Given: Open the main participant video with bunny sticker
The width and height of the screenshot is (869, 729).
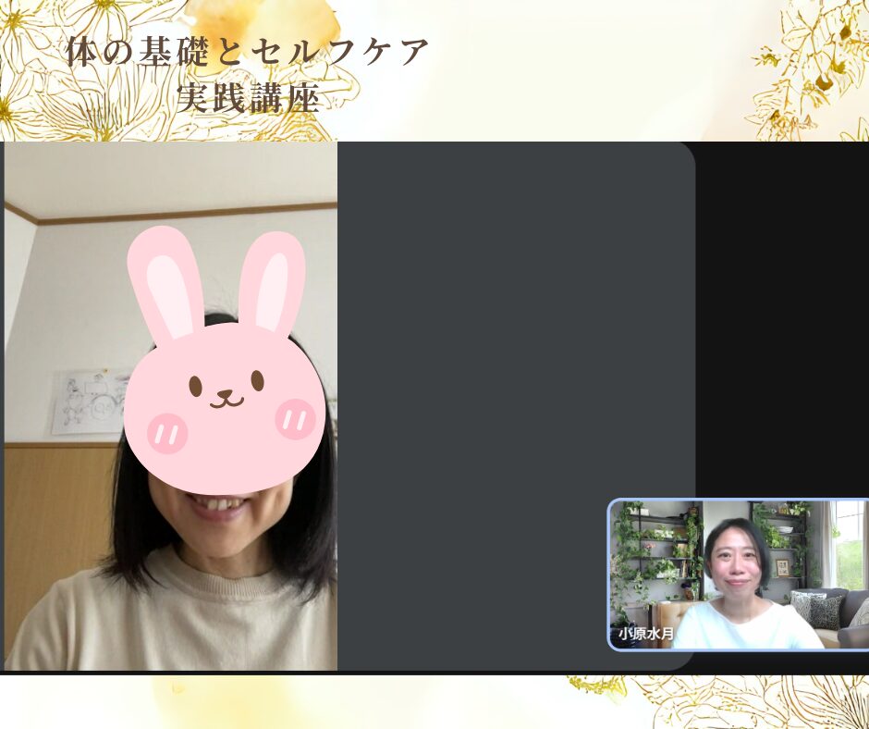Looking at the screenshot, I should [x=171, y=406].
